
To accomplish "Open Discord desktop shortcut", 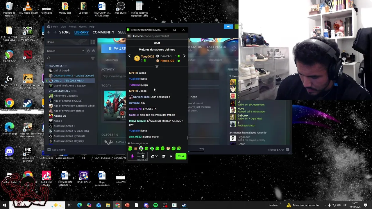I will 9,153.
